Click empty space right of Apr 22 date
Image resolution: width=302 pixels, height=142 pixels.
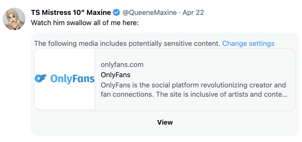click(251, 13)
